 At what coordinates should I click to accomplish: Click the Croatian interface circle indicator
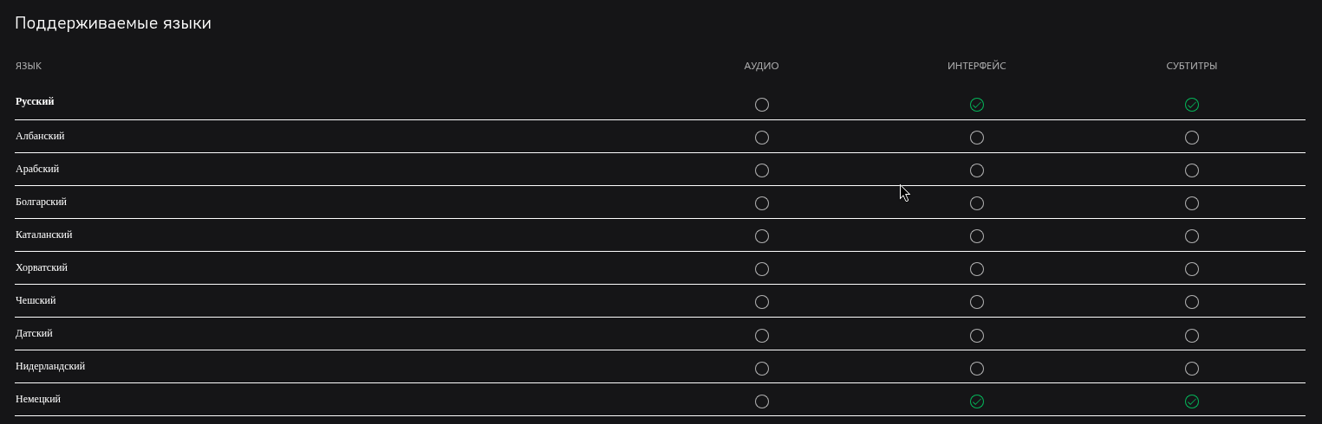pos(977,269)
